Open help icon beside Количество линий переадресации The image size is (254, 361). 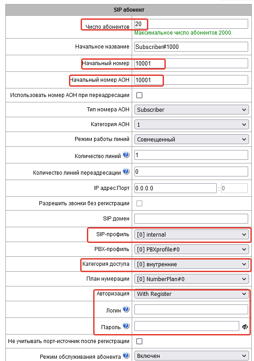(126, 171)
